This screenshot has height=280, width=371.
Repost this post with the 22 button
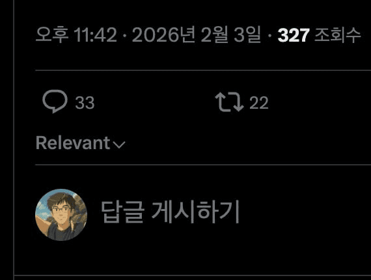241,102
